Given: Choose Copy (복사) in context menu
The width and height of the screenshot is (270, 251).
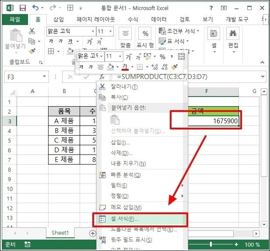Looking at the screenshot, I should [142, 97].
